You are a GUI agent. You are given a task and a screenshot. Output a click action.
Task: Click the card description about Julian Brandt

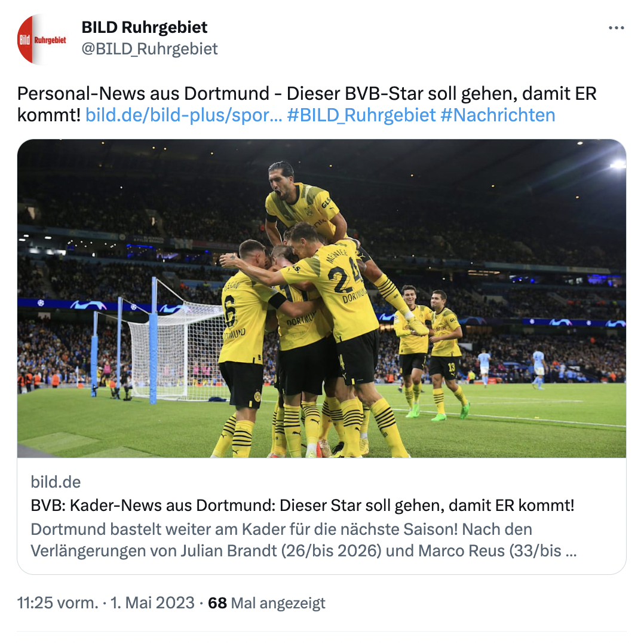(x=303, y=540)
